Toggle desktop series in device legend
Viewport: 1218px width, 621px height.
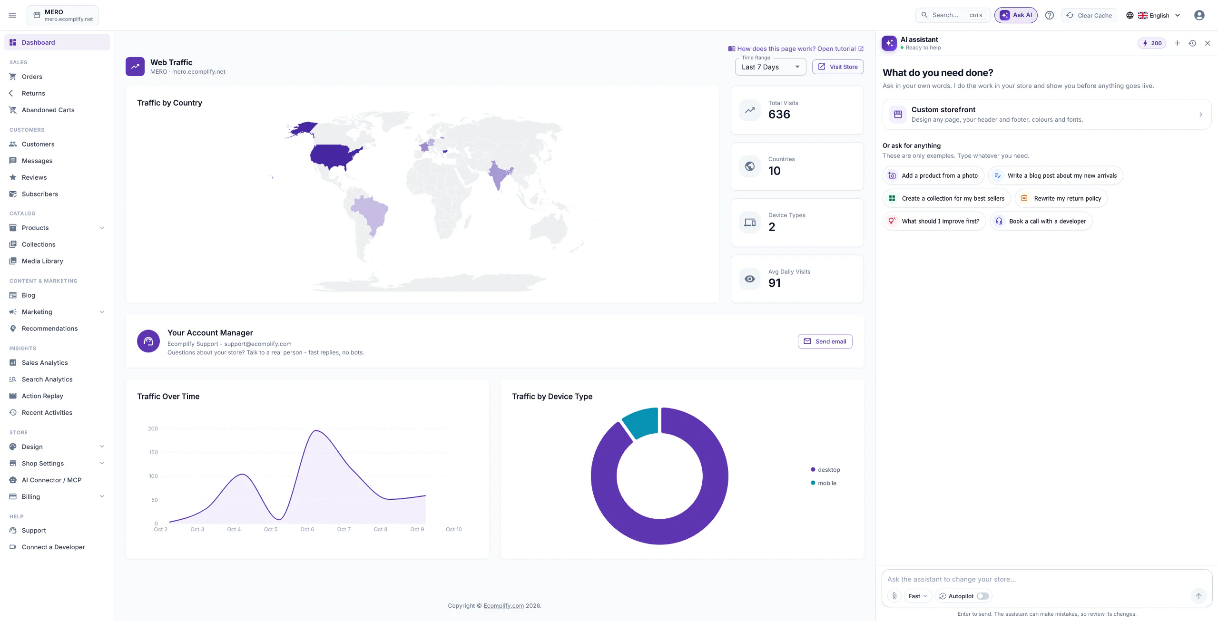pyautogui.click(x=825, y=469)
